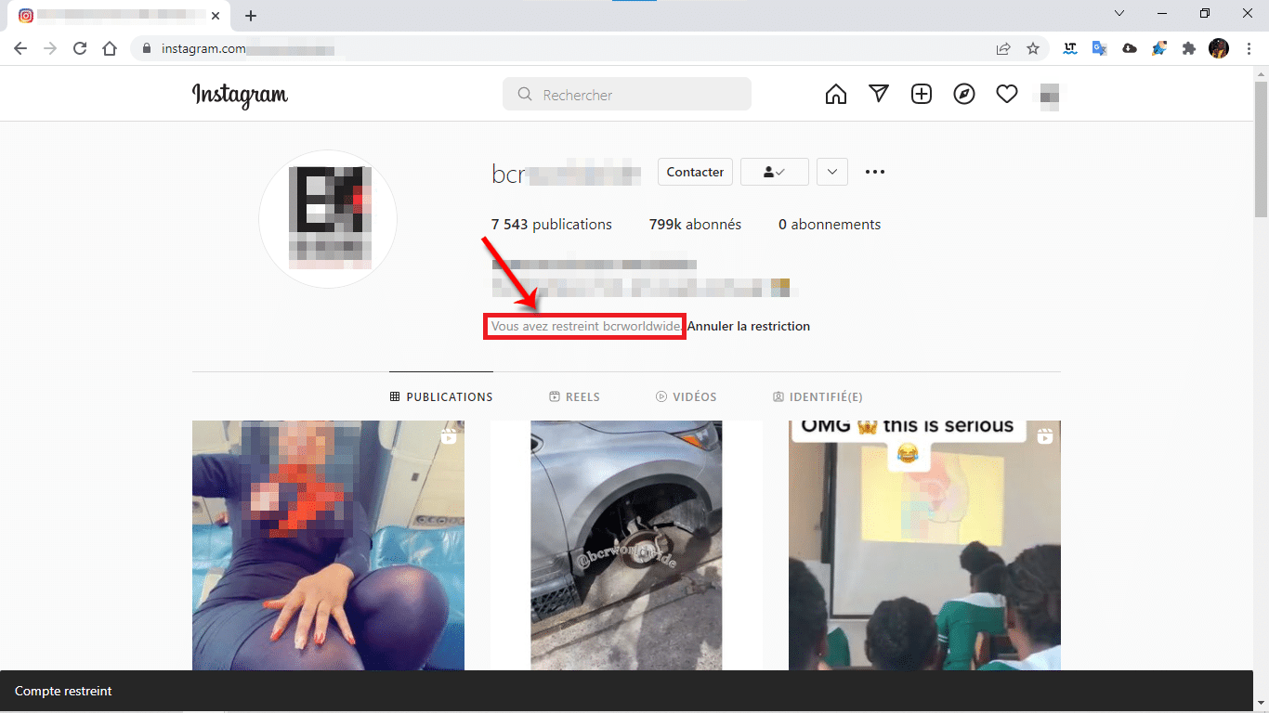Open direct messages paper plane icon
Screen dimensions: 1269x713
pyautogui.click(x=879, y=95)
